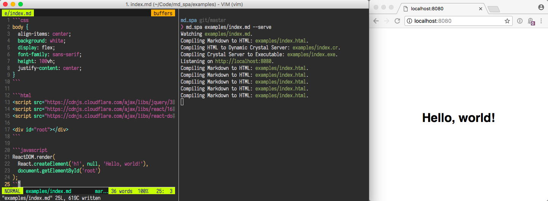Click the browser profile avatar icon
Screen dimensions: 548x201
pos(541,7)
